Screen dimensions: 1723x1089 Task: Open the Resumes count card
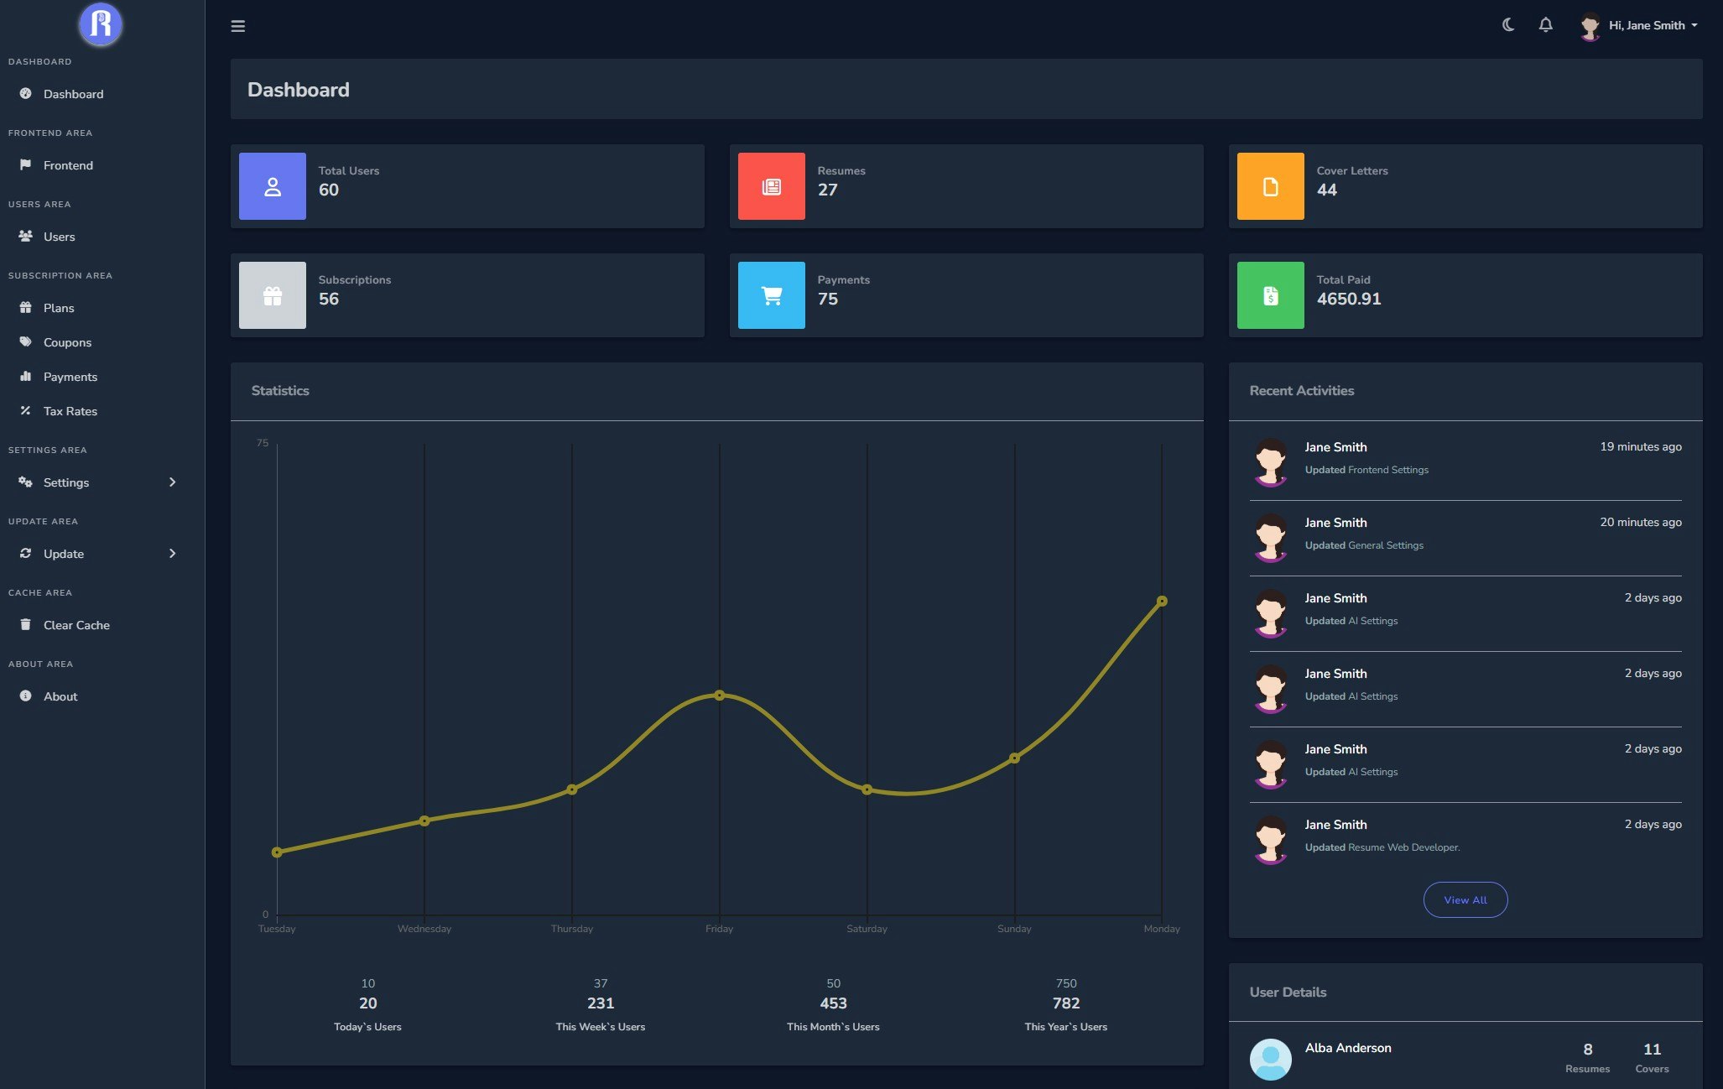tap(966, 185)
